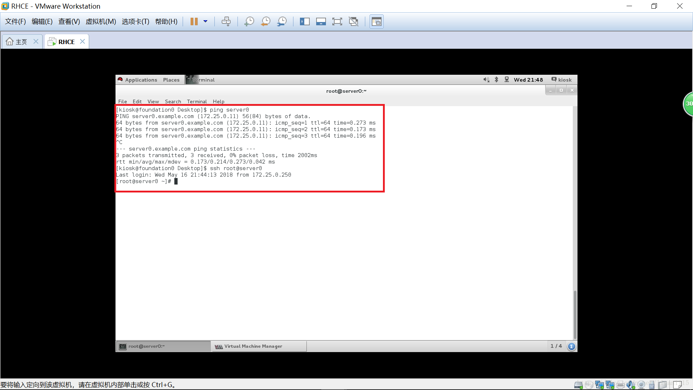Toggle the thumbnail bar view
693x390 pixels.
(x=321, y=22)
